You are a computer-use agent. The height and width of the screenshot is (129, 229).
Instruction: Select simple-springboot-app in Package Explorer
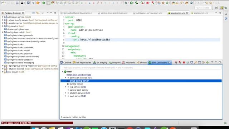[18, 29]
